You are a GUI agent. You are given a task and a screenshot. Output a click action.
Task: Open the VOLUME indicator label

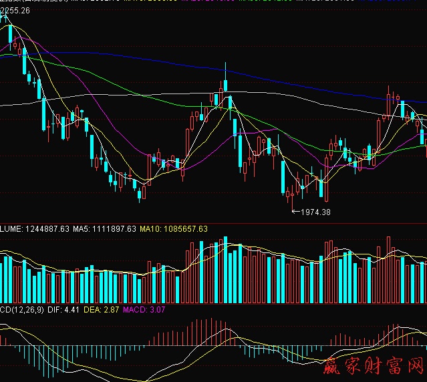[x=11, y=229]
